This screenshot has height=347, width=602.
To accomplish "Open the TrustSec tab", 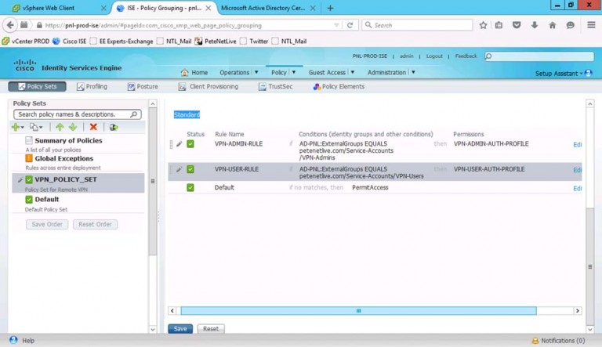I will (276, 87).
